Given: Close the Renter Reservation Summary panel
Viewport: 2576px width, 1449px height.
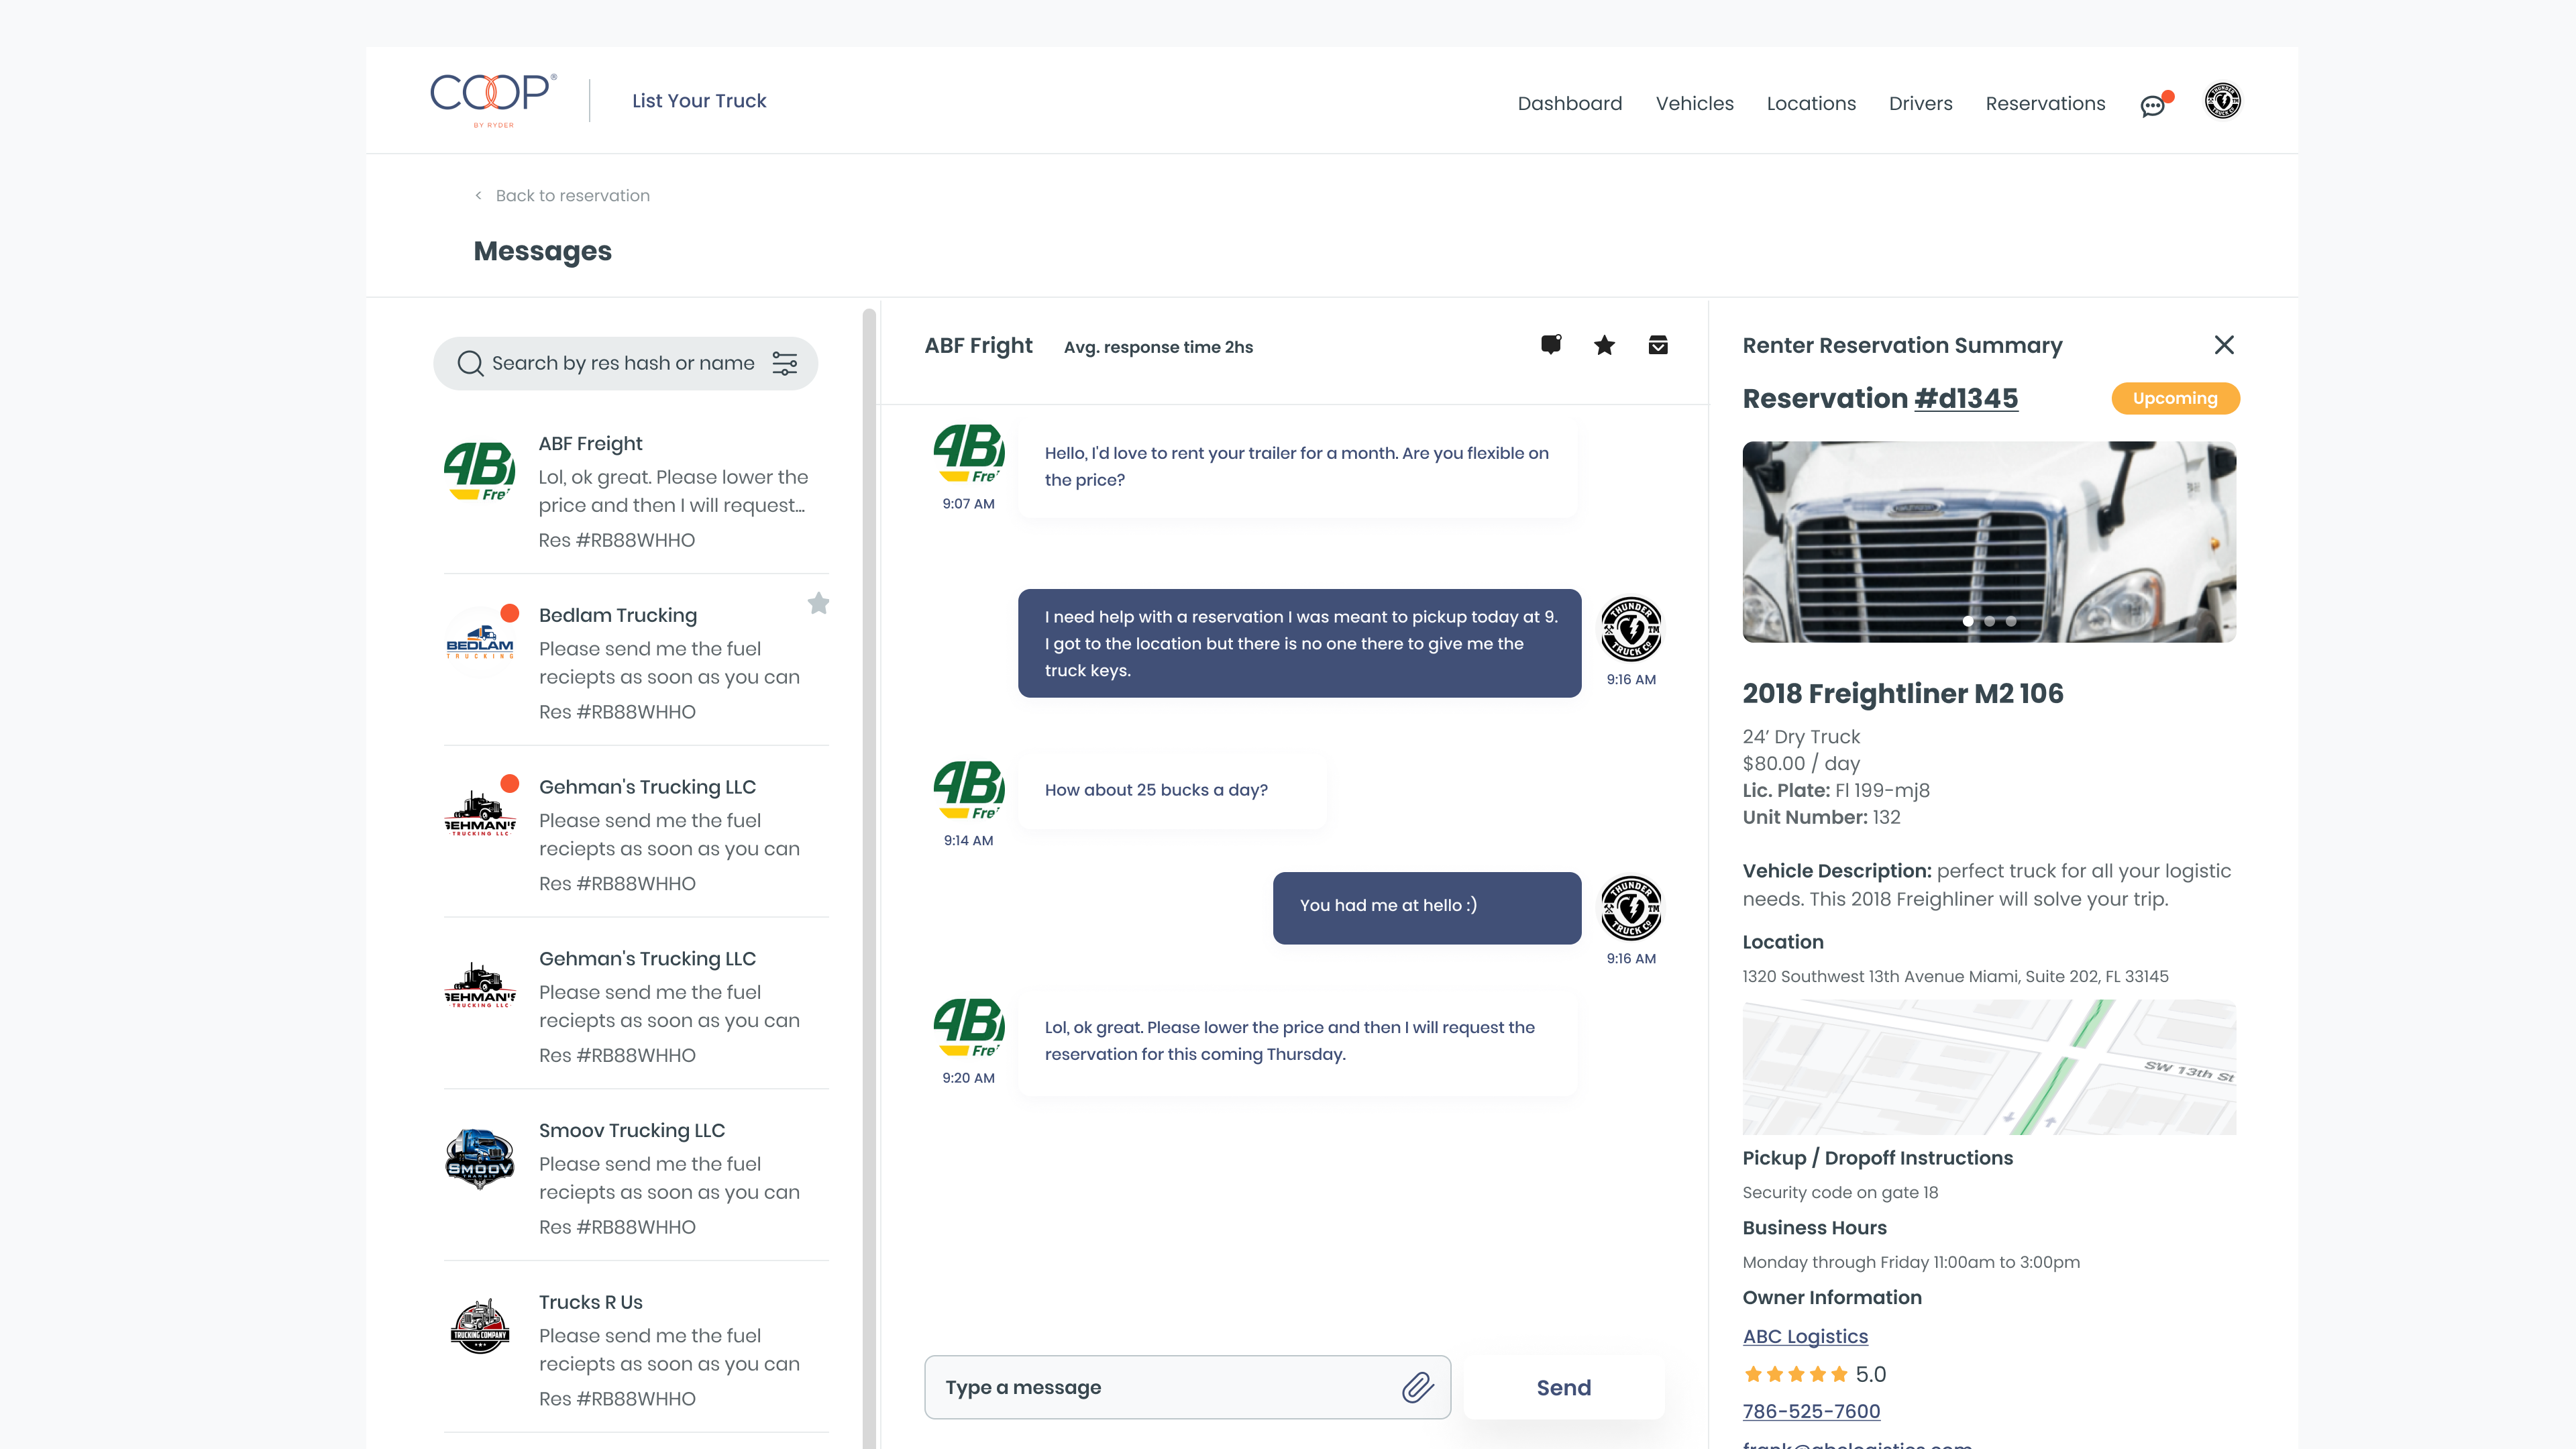Looking at the screenshot, I should (x=2223, y=345).
